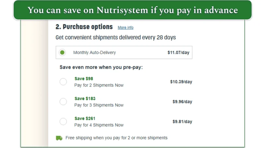Screen dimensions: 265x148
Task: Select the Monthly Auto-Delivery radio button
Action: (62, 52)
